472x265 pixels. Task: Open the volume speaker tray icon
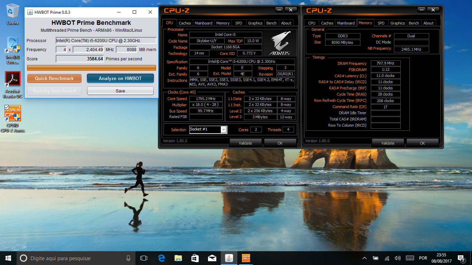[398, 258]
